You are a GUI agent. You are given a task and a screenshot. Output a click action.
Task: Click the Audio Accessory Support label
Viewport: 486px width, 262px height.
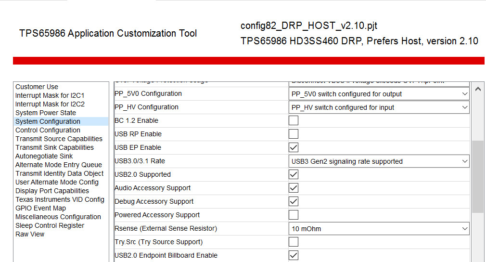coord(153,188)
